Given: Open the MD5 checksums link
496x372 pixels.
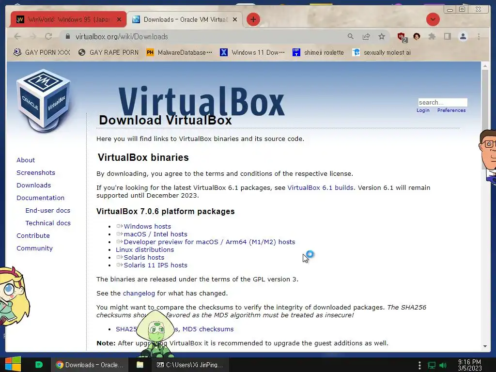Looking at the screenshot, I should coord(208,329).
